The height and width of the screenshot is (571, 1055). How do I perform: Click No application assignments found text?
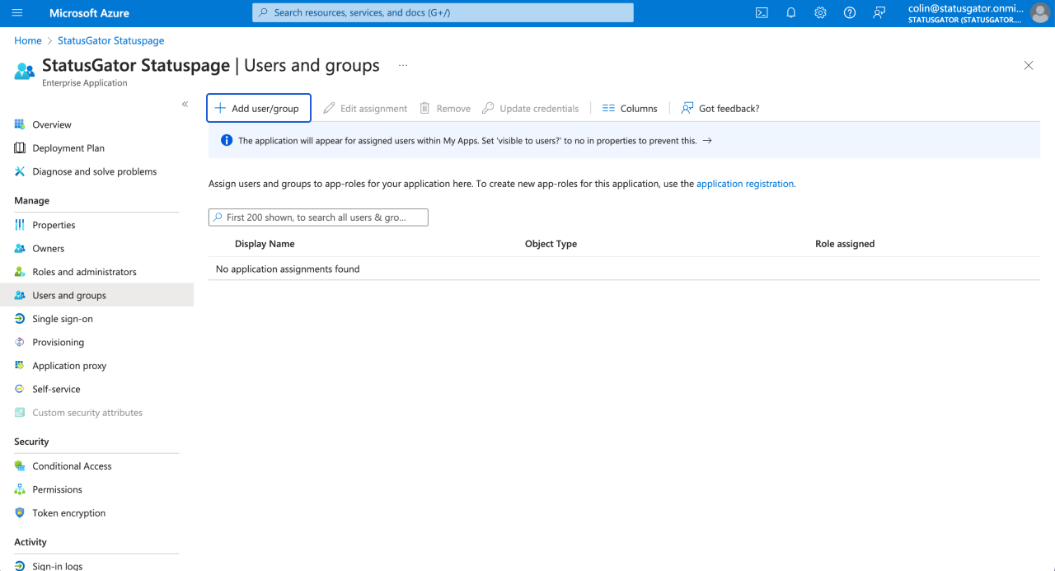(x=288, y=269)
